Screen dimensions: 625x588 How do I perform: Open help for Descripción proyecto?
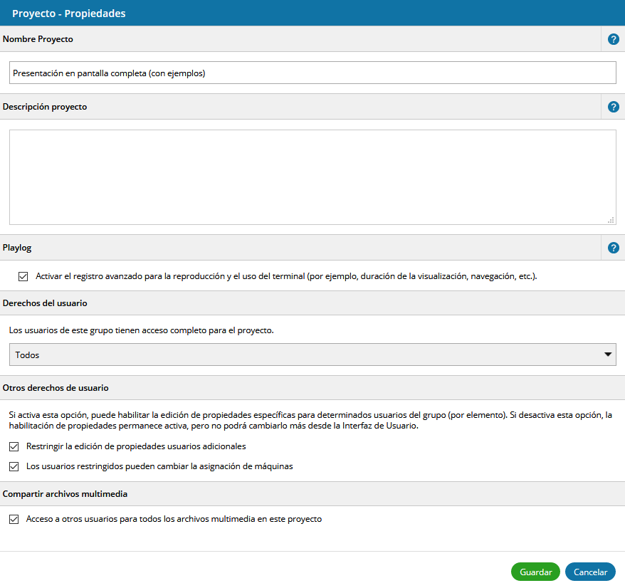coord(613,107)
